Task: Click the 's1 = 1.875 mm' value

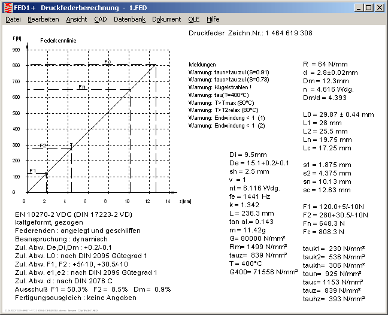Action: point(327,165)
